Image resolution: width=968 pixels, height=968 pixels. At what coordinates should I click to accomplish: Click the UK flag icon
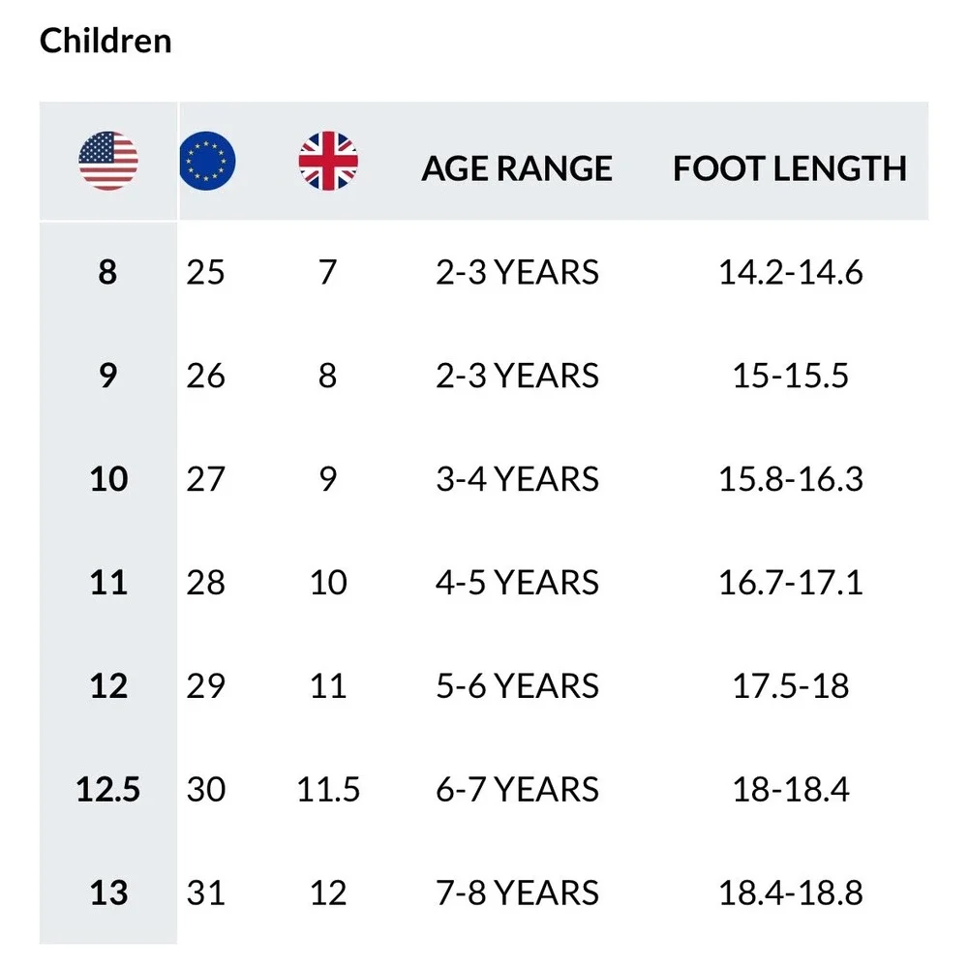pyautogui.click(x=328, y=161)
